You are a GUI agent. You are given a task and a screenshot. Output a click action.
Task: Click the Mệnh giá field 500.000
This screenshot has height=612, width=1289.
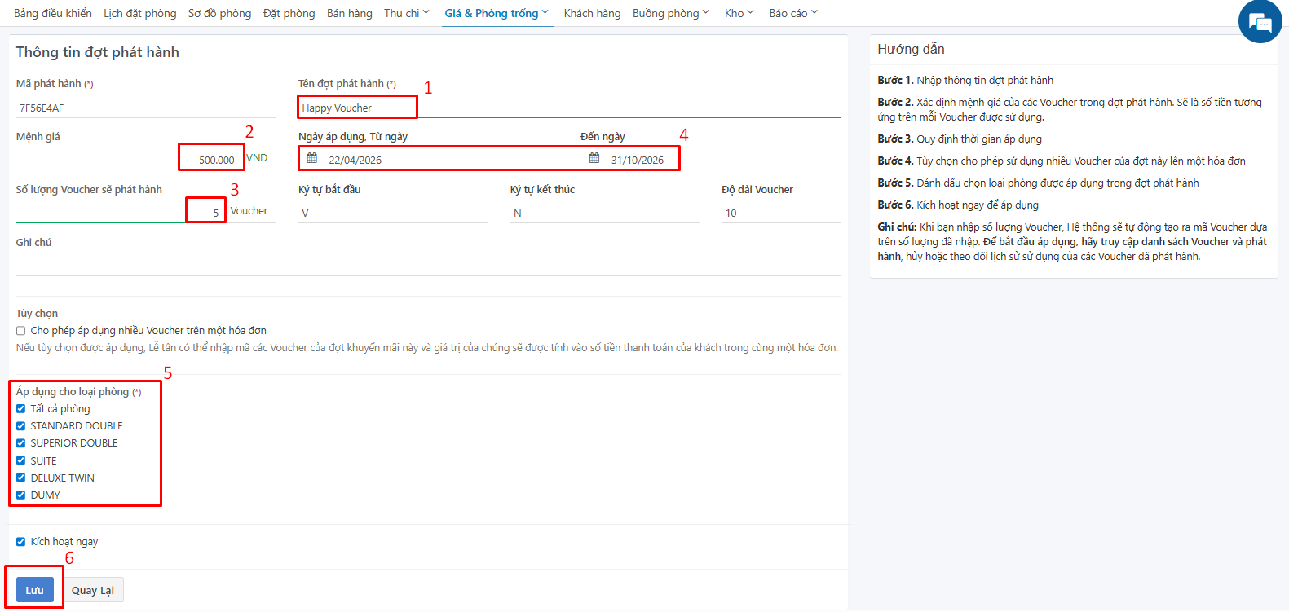click(x=129, y=160)
